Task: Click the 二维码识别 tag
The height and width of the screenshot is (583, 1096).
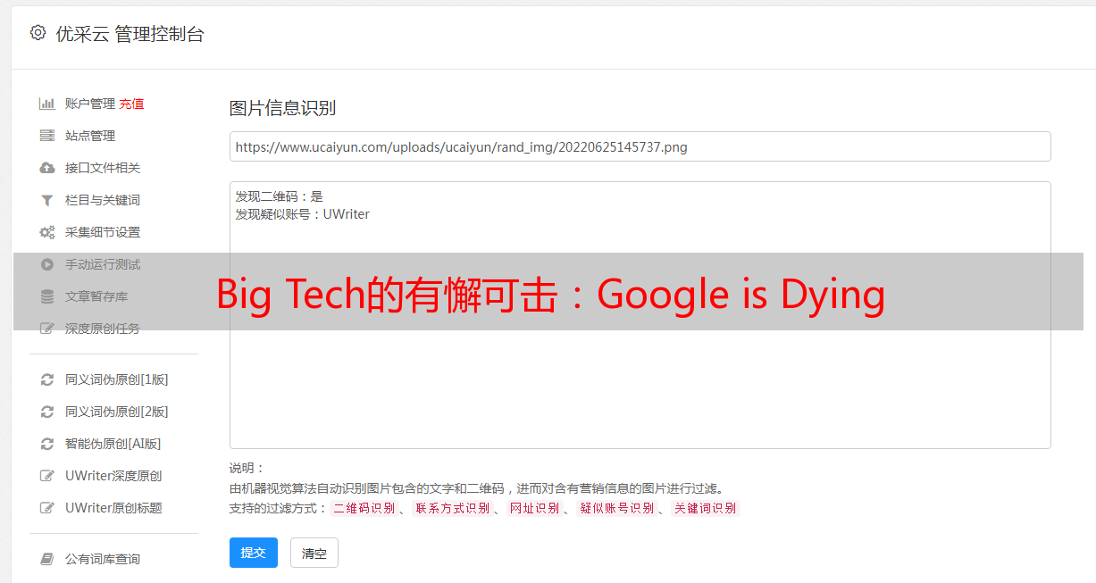Action: (364, 508)
